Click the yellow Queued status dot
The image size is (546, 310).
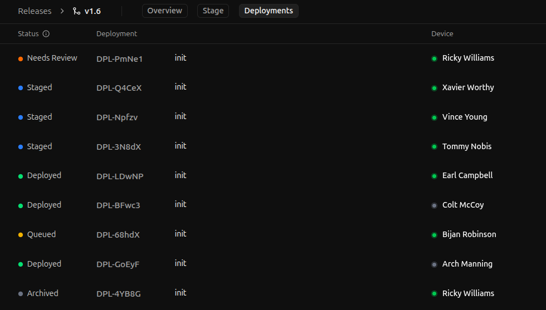tap(21, 235)
